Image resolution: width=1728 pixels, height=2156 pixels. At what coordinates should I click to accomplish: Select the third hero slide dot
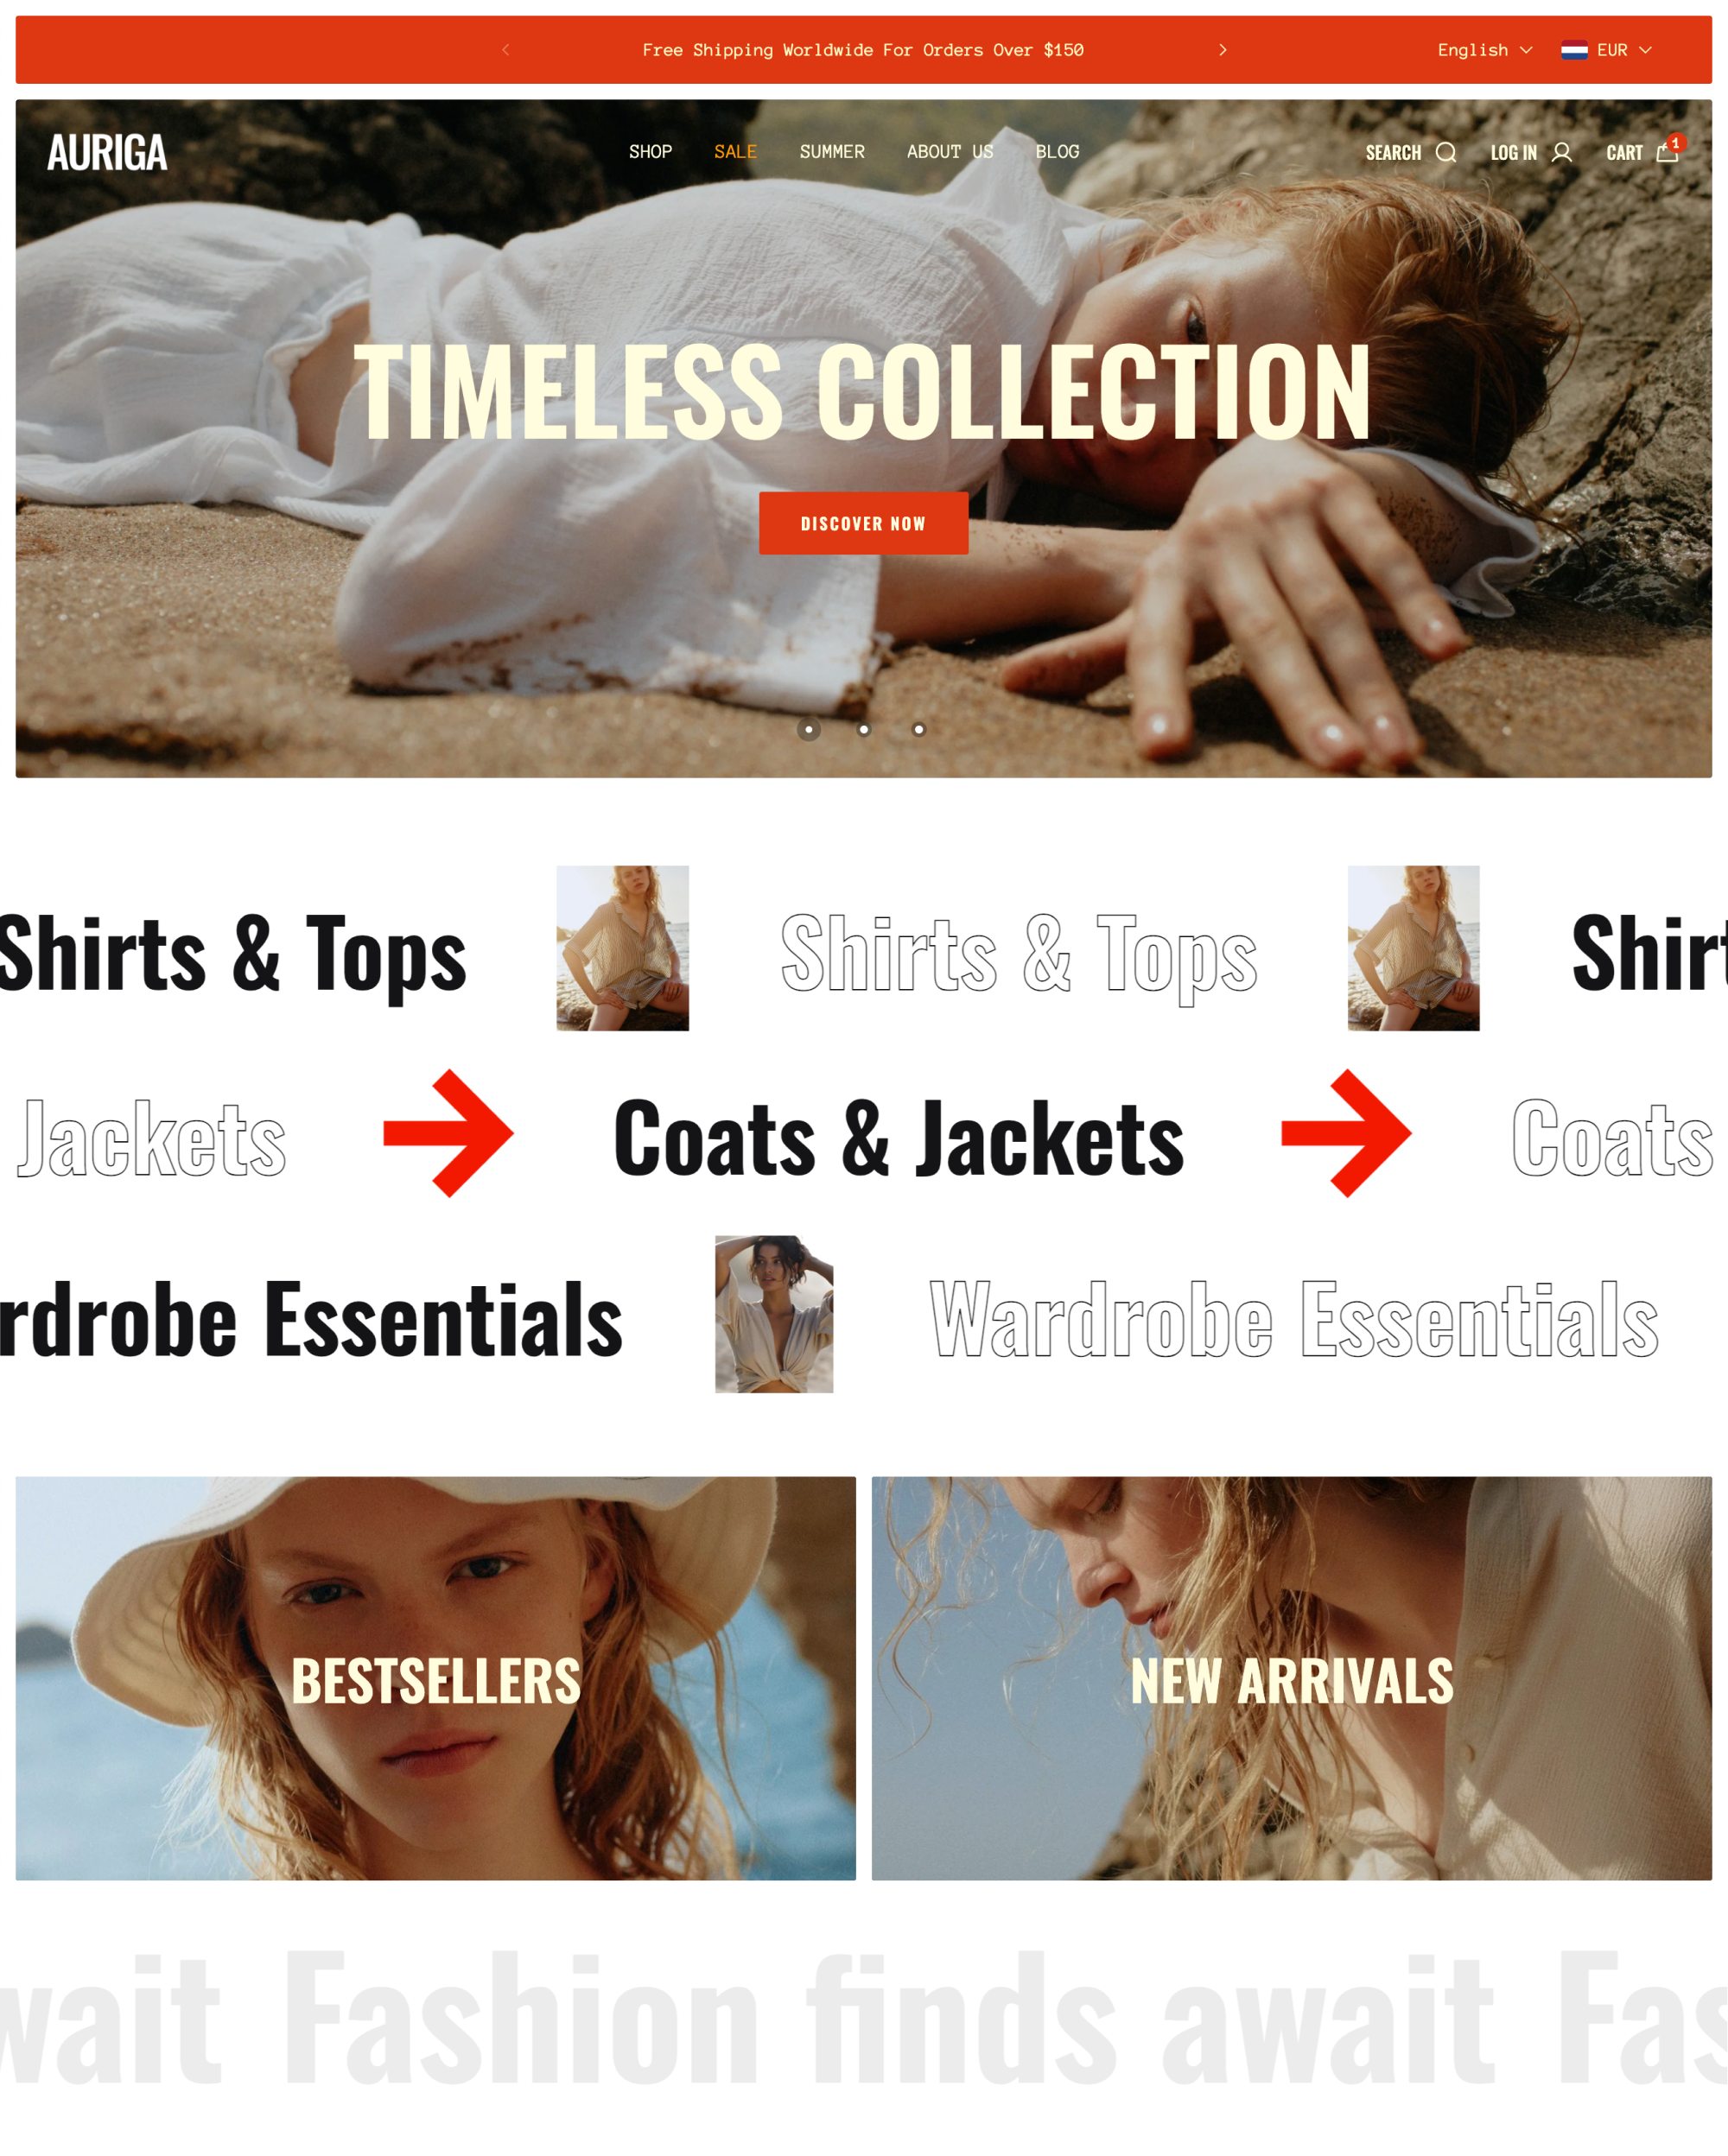pos(919,729)
